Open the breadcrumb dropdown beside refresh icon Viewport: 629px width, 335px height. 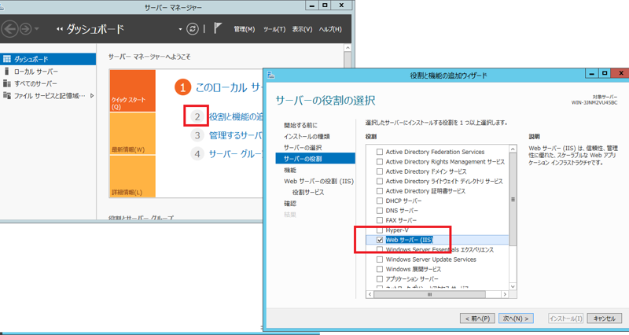(x=180, y=30)
